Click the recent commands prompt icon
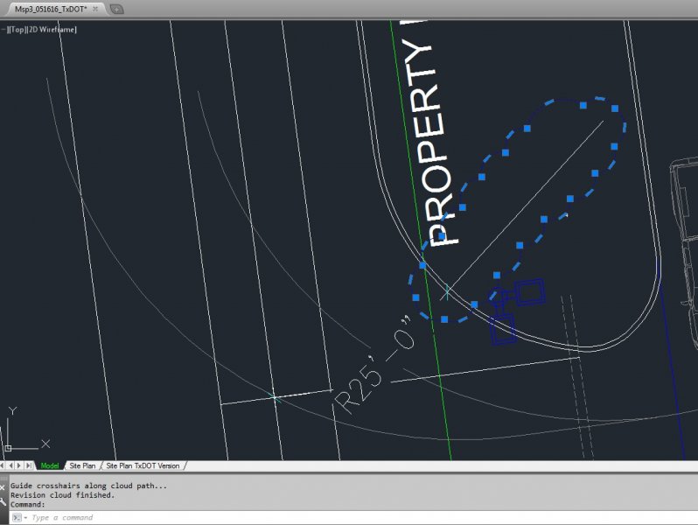Viewport: 698px width, 525px height. click(x=16, y=518)
